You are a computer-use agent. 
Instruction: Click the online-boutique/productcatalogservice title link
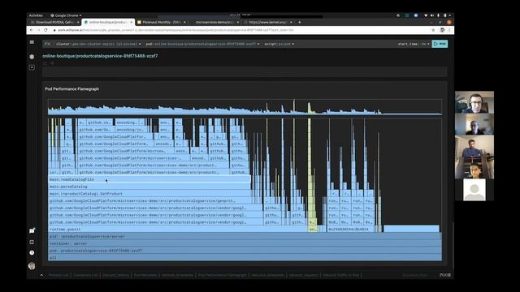pos(100,56)
